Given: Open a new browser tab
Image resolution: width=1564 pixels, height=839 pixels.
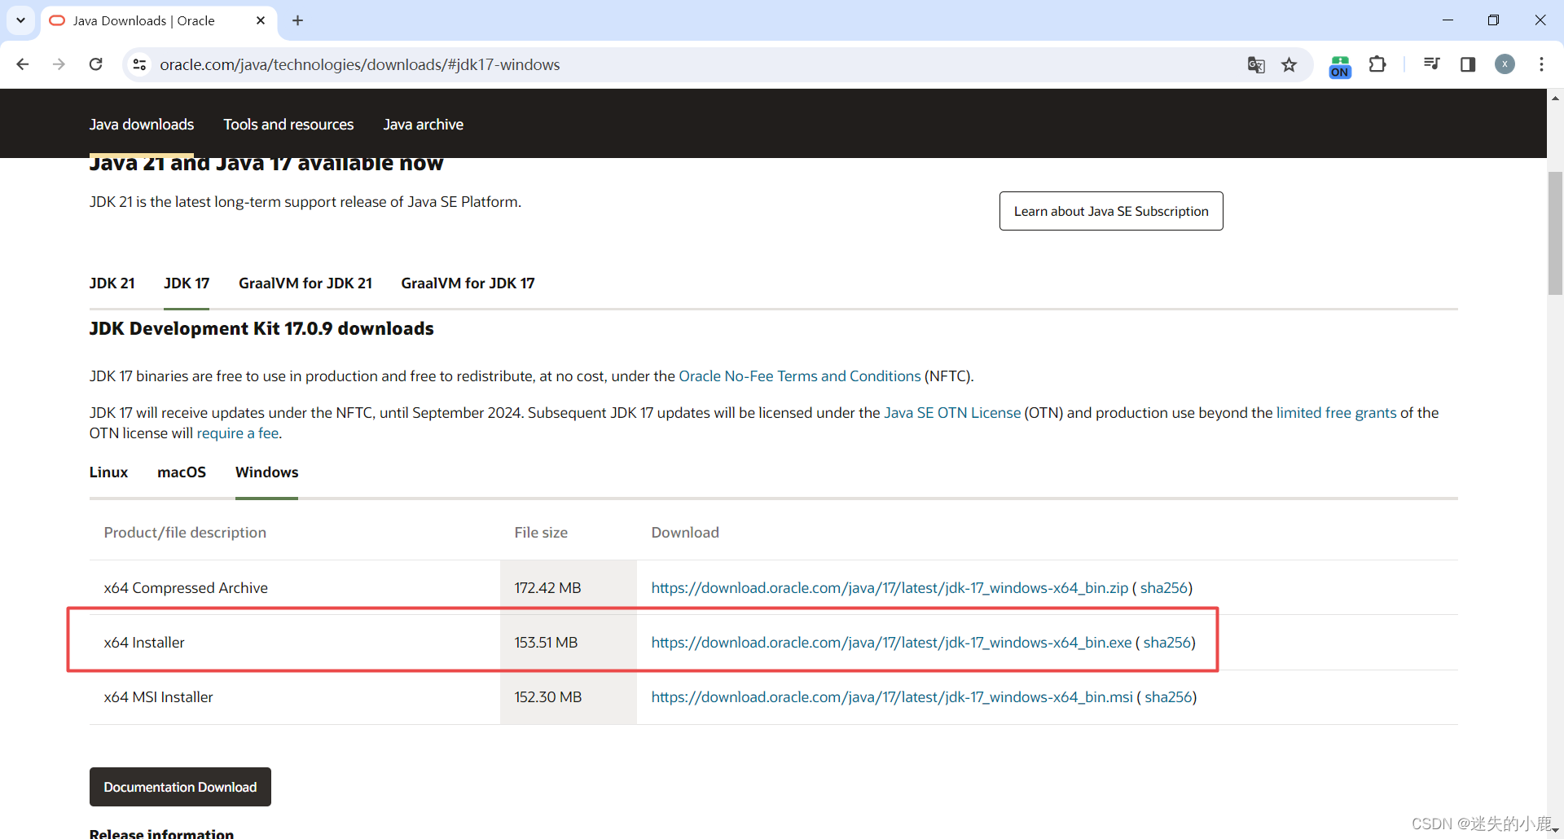Looking at the screenshot, I should (x=297, y=20).
